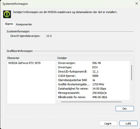140x129 pixels.
Task: Select NVIDIA GeForce RTX 3070 in Elementer list
Action: click(24, 63)
